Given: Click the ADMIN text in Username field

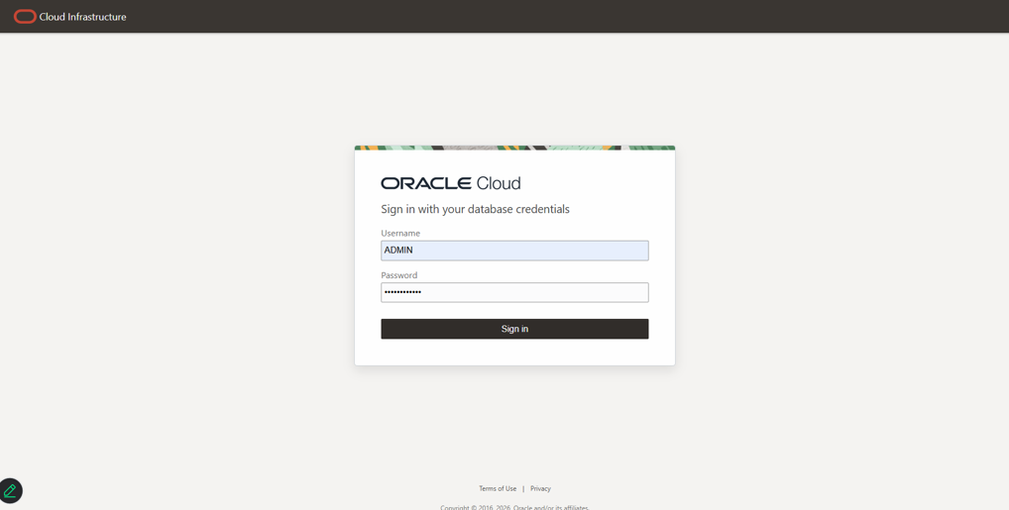Looking at the screenshot, I should [x=398, y=251].
